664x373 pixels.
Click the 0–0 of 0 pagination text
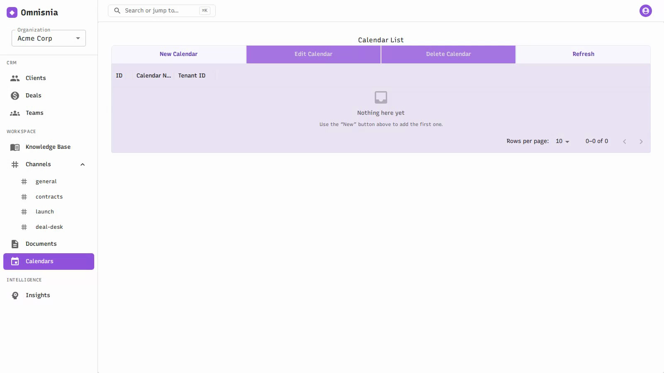coord(597,141)
